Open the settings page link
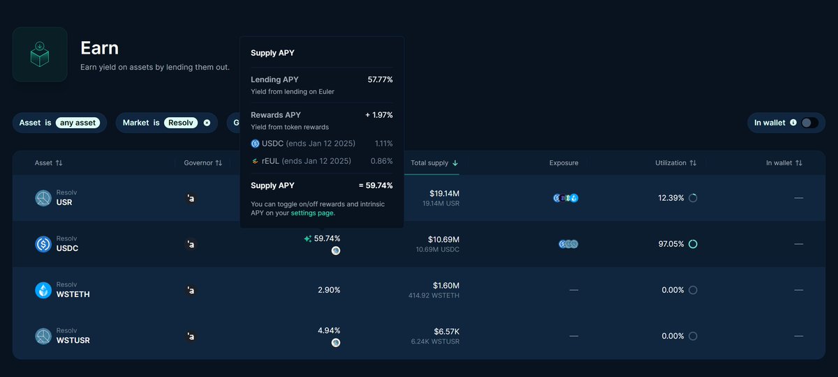Viewport: 838px width, 377px height. click(x=313, y=213)
